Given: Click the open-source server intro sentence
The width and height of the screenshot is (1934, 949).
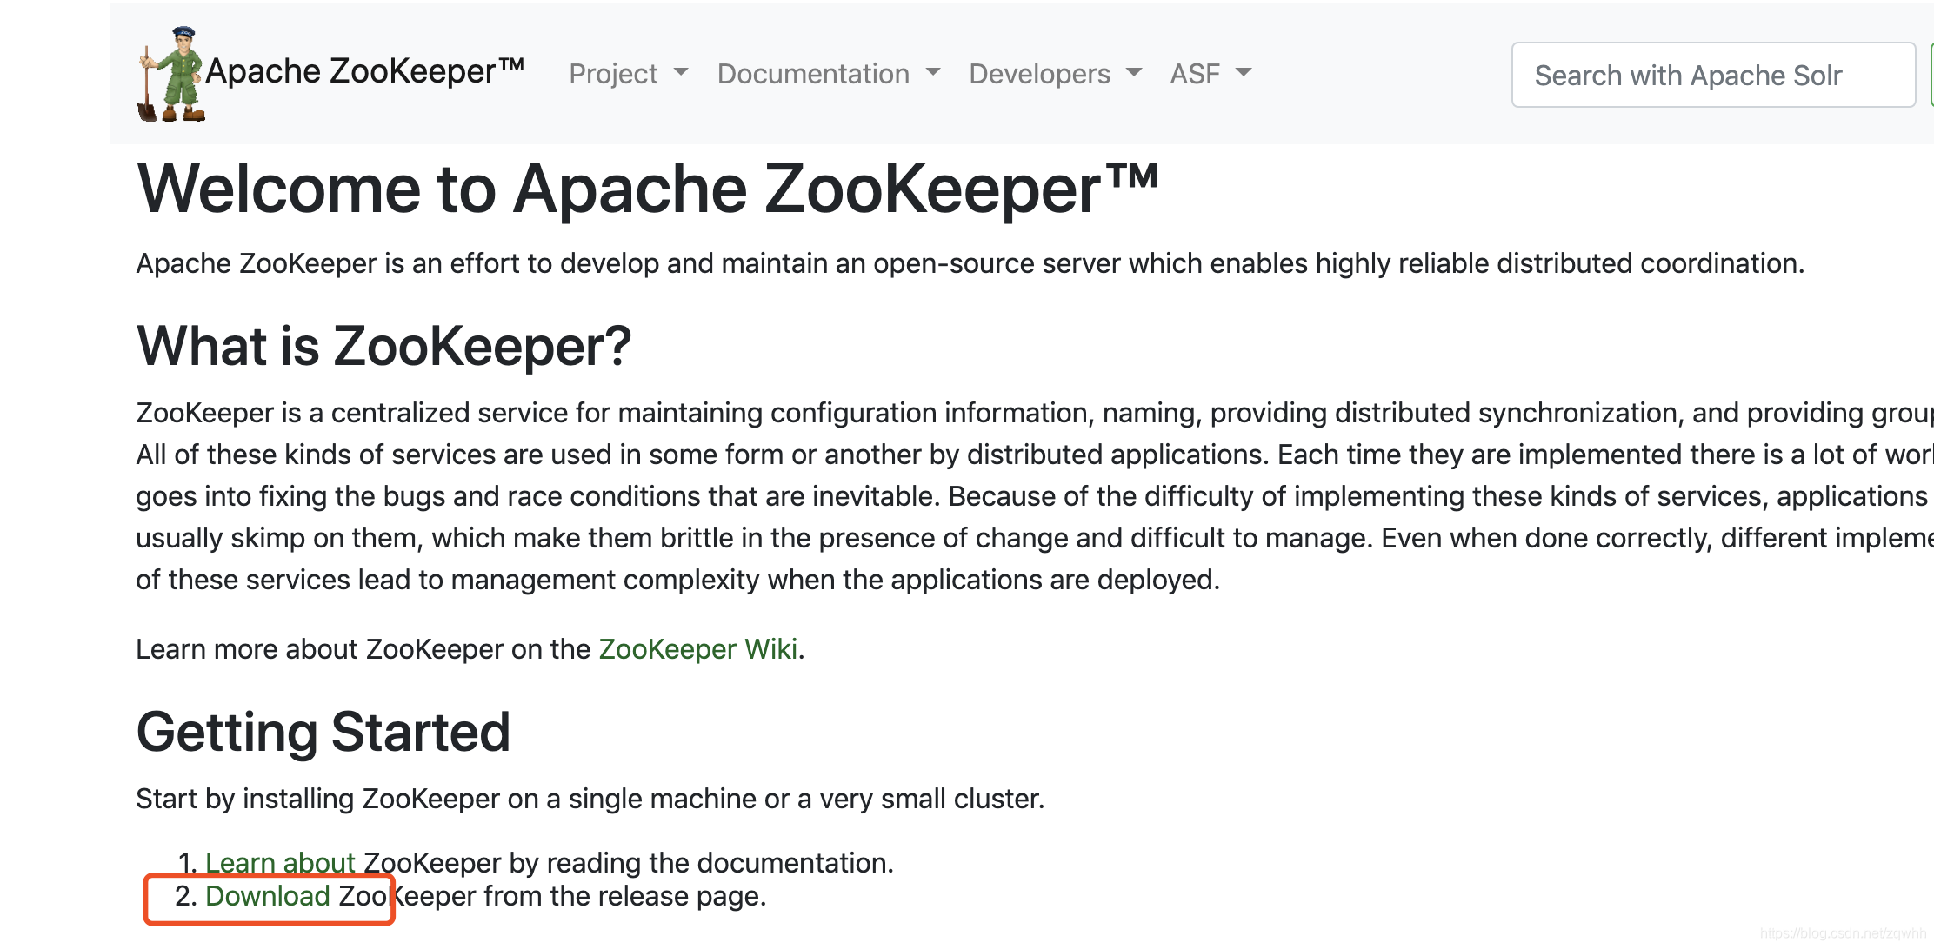Looking at the screenshot, I should [x=970, y=263].
